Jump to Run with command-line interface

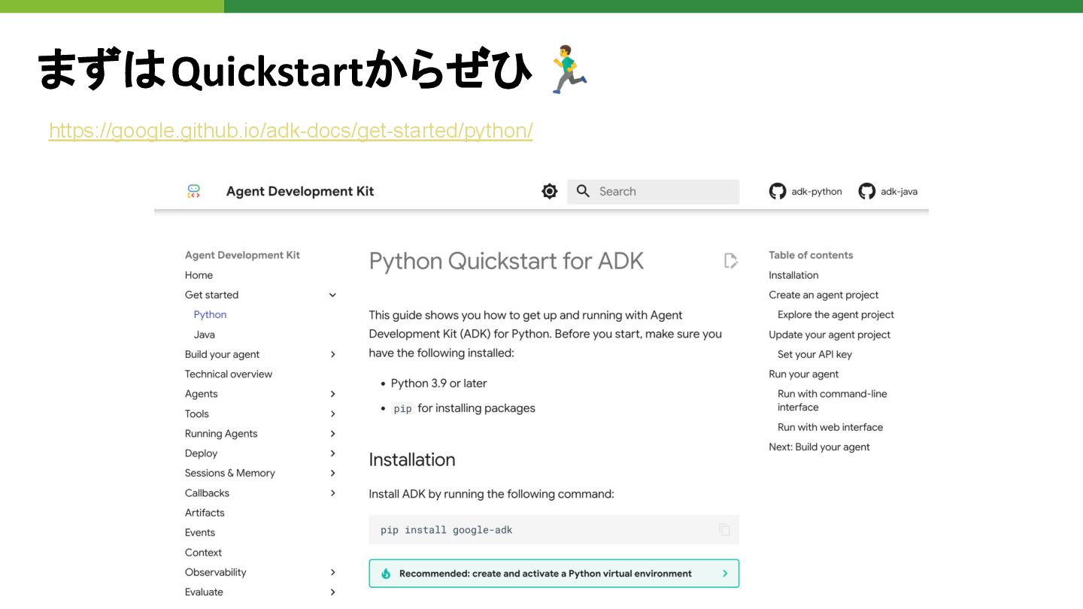[x=832, y=400]
